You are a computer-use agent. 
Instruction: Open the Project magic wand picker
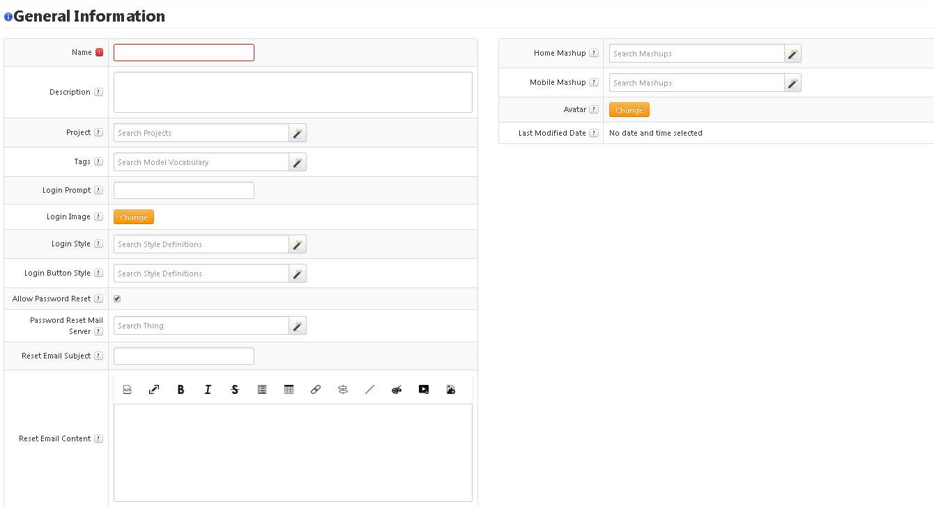(x=298, y=133)
